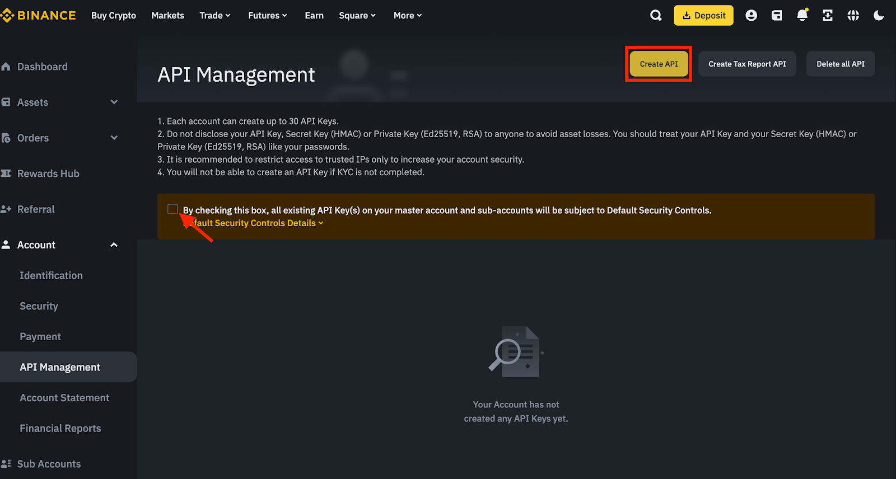
Task: Open notifications bell icon
Action: pos(802,15)
